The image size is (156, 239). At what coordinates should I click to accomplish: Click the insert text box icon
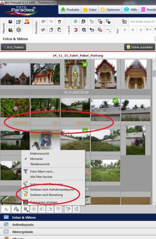(x=124, y=22)
